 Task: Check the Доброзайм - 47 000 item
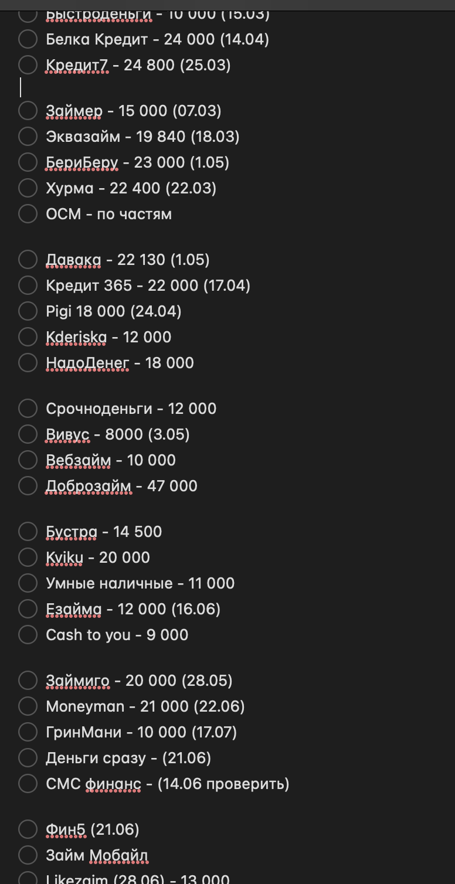[28, 486]
